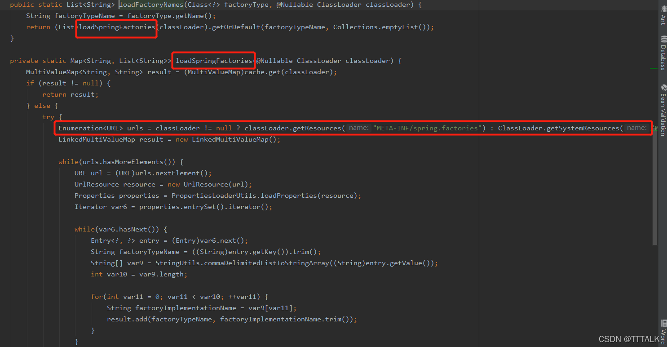Open the Word tool window tab
667x347 pixels.
pos(663,332)
